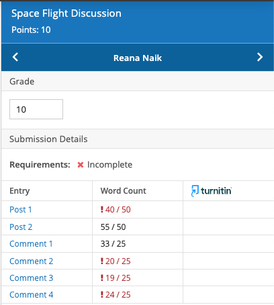The width and height of the screenshot is (274, 305).
Task: Click the Space Flight Discussion title
Action: (x=66, y=13)
